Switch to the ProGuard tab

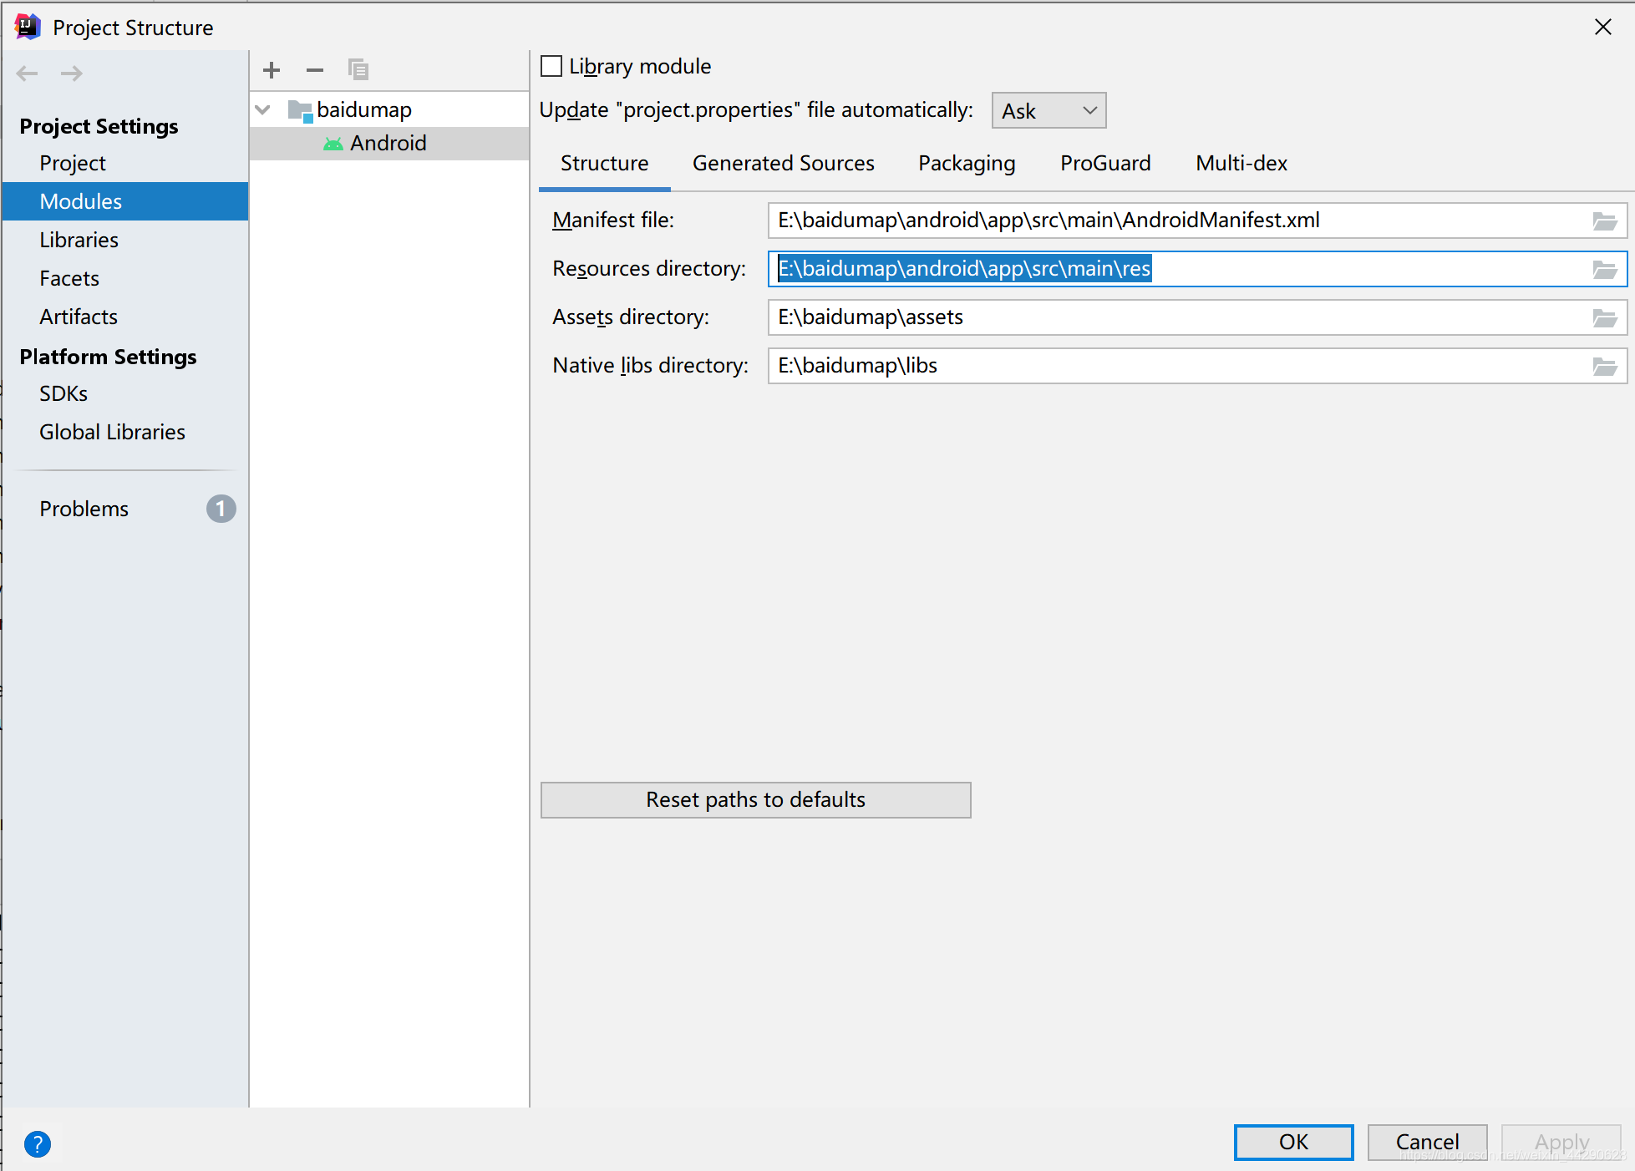coord(1104,163)
